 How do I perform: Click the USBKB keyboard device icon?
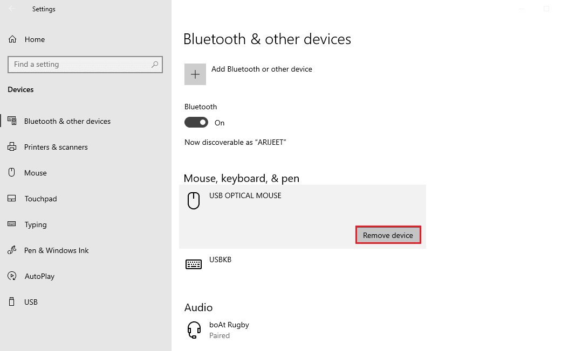click(x=194, y=264)
